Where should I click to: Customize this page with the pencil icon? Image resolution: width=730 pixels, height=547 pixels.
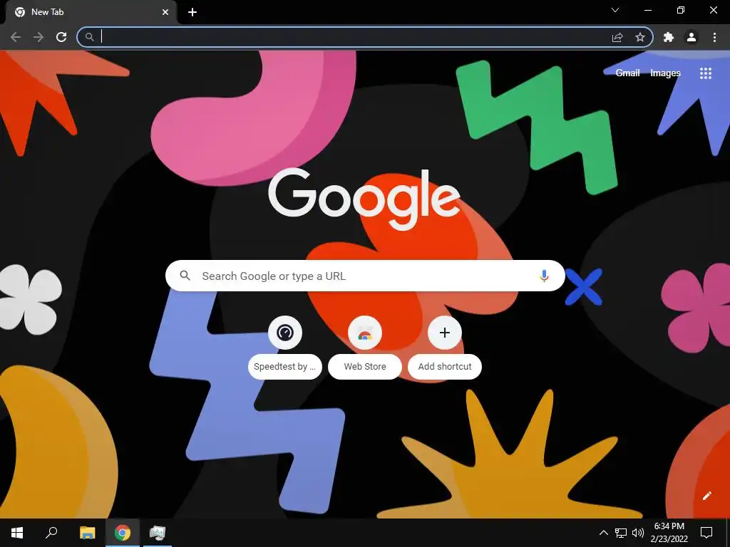coord(706,496)
